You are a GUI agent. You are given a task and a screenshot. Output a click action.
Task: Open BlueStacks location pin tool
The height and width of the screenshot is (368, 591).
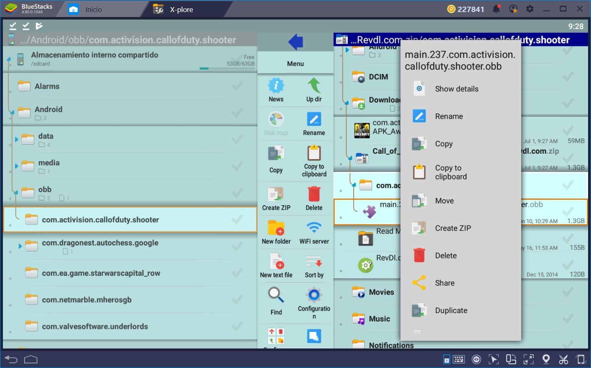pos(546,359)
